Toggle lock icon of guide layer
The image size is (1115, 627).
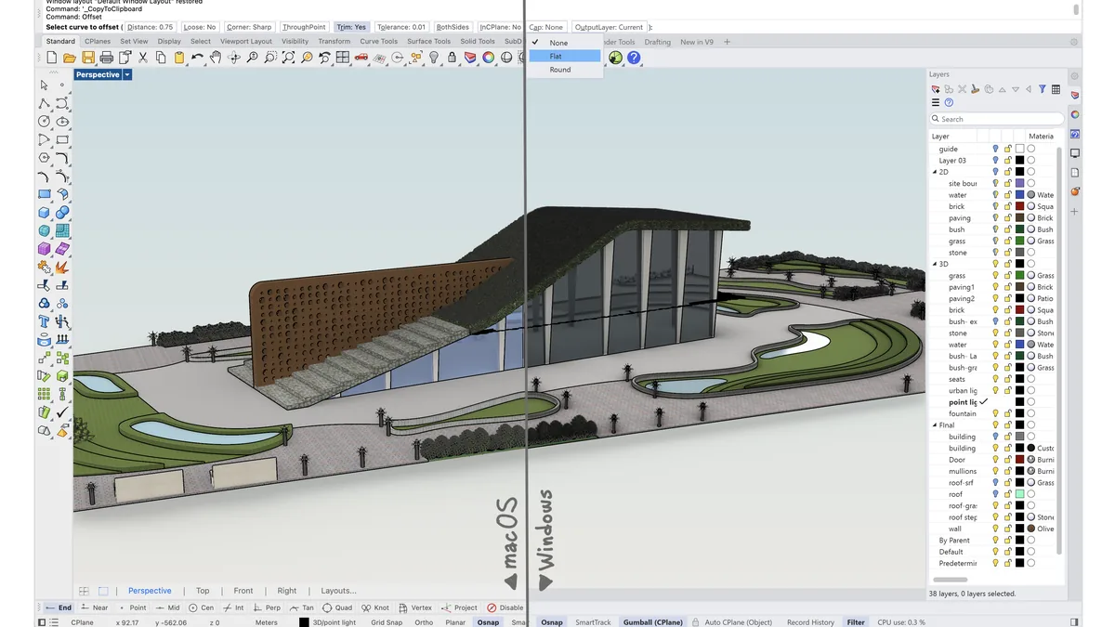tap(1007, 149)
